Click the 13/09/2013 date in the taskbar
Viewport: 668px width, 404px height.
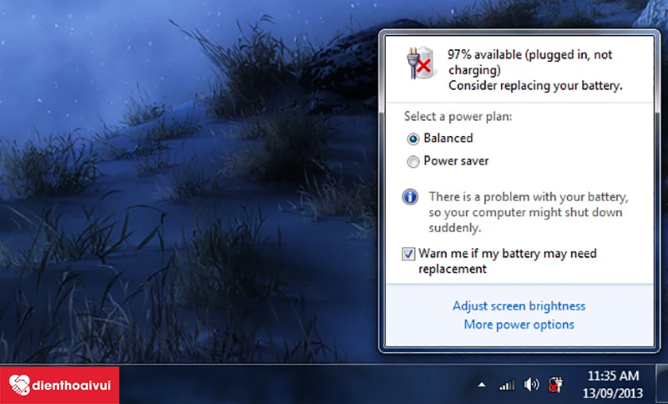pyautogui.click(x=612, y=393)
